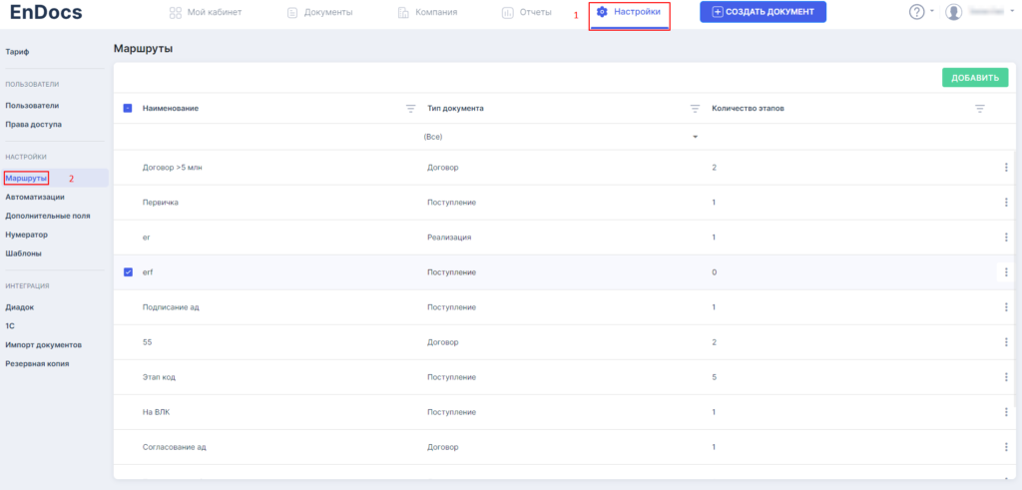Open the Отчеты tab
1022x490 pixels.
click(x=527, y=12)
